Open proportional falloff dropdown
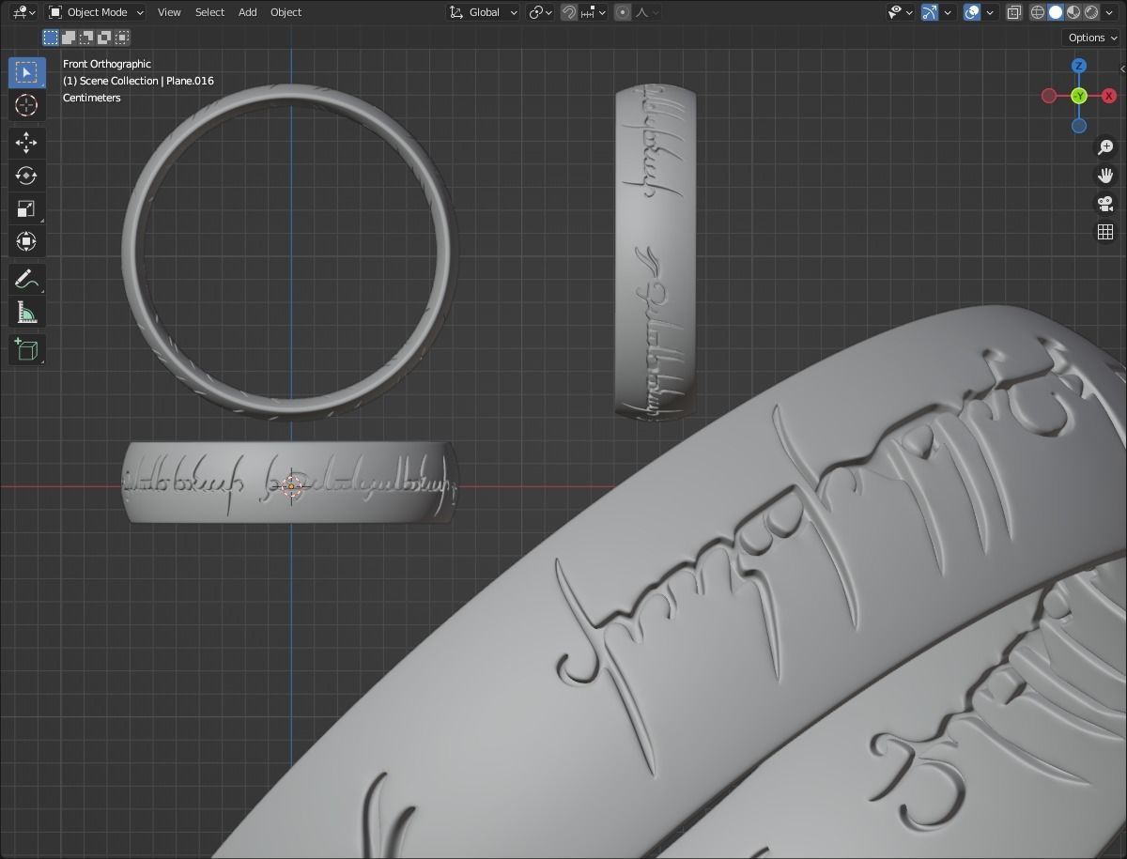Viewport: 1127px width, 859px height. pyautogui.click(x=647, y=12)
